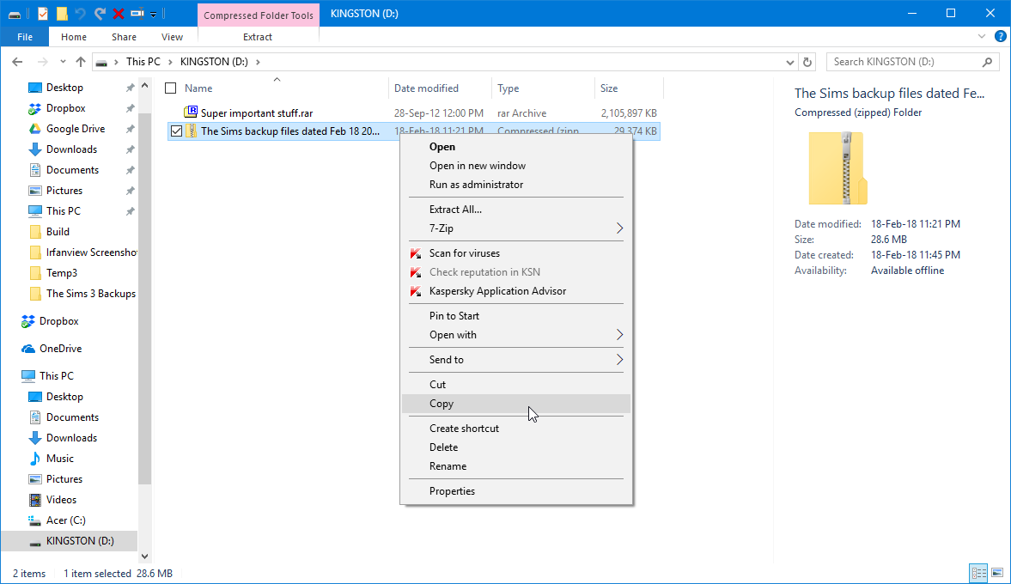Select OneDrive in navigation pane

pos(61,349)
